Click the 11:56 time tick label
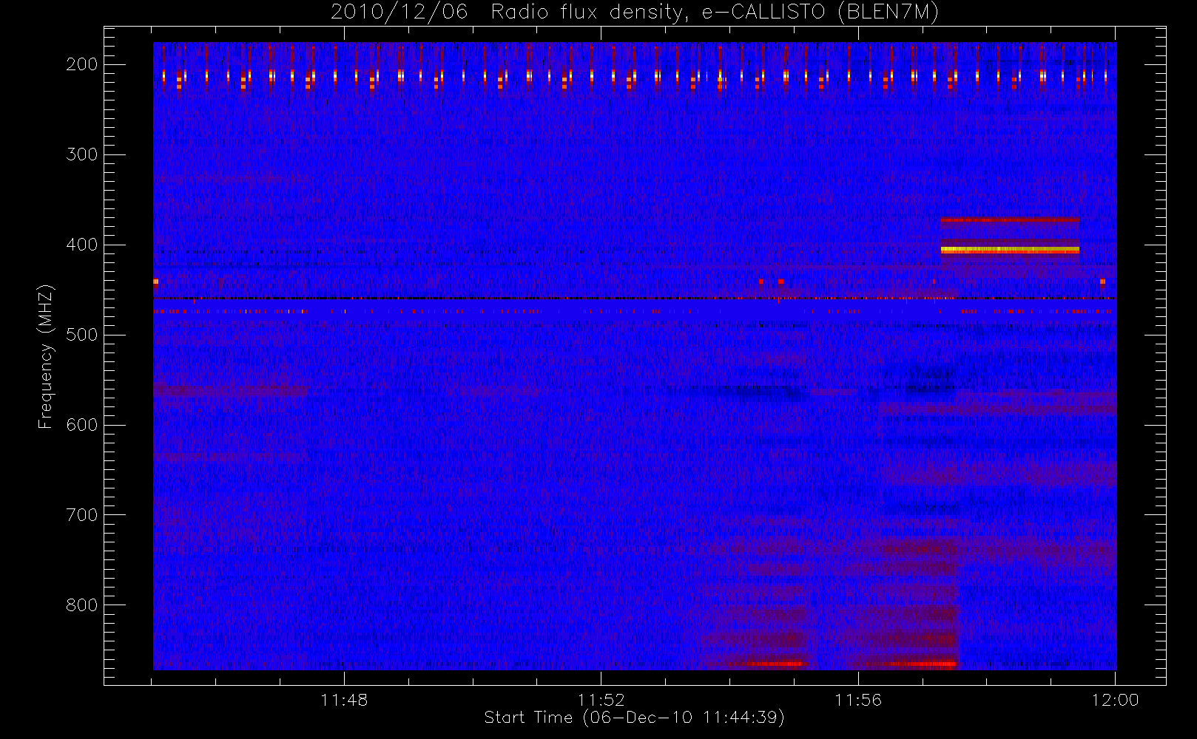The image size is (1197, 739). pos(858,700)
